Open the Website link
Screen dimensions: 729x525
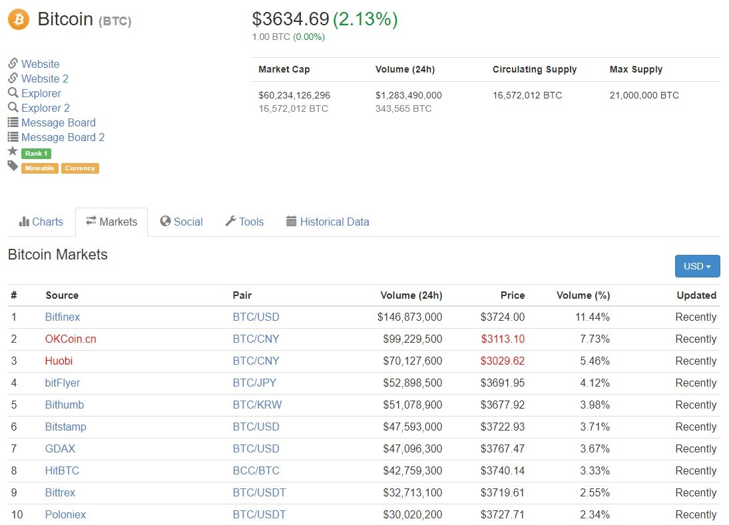(41, 64)
